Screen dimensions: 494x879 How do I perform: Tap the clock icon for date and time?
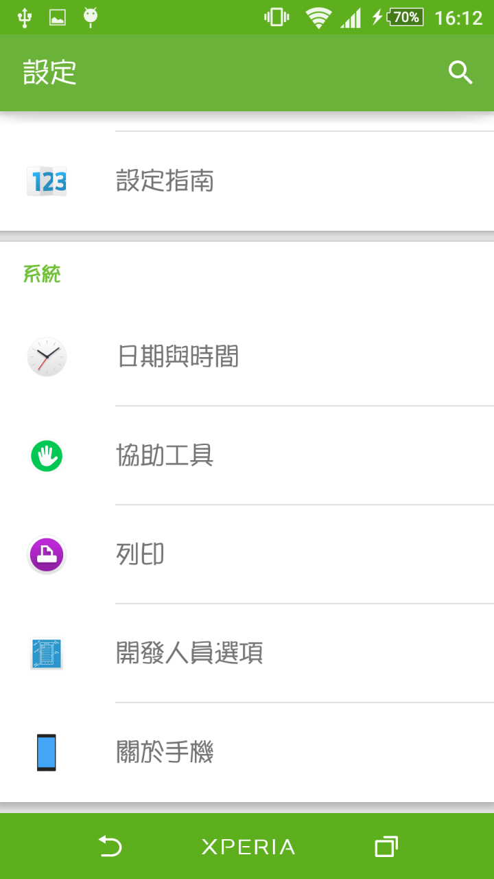47,356
